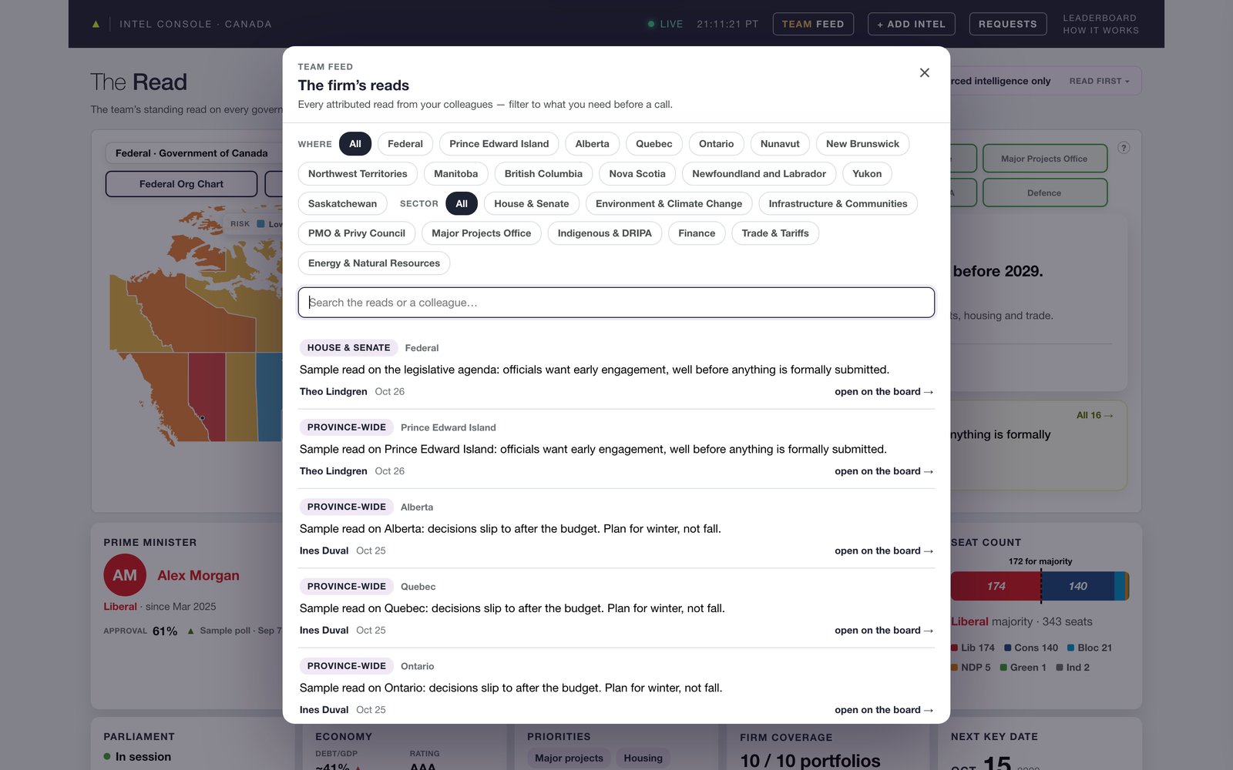Viewport: 1233px width, 770px height.
Task: Select the Trade & Tariffs sector chip
Action: point(775,233)
